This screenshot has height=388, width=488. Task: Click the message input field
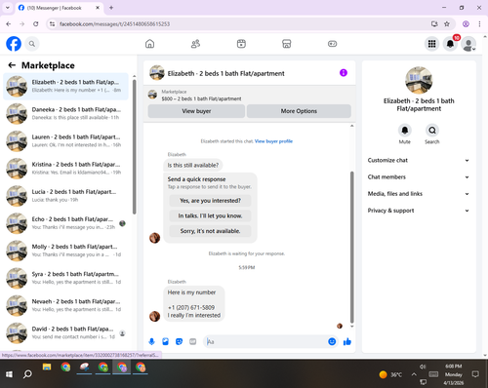[x=266, y=341]
